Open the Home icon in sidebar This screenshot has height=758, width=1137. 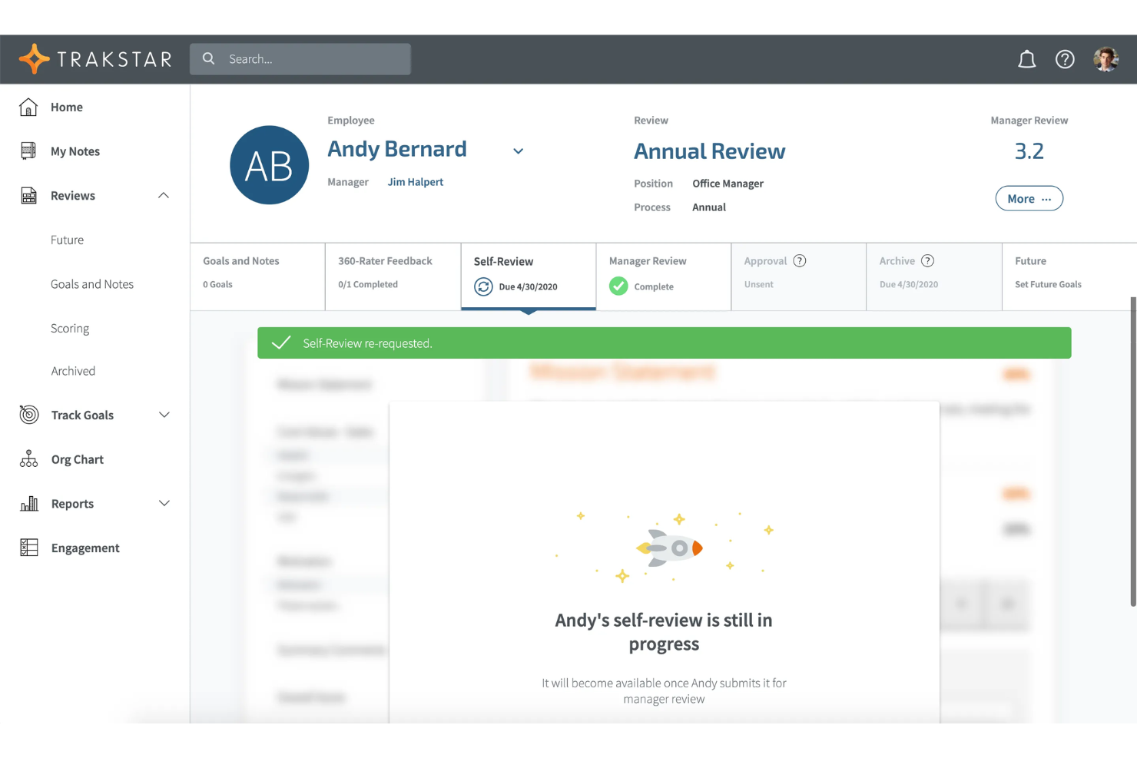(28, 107)
